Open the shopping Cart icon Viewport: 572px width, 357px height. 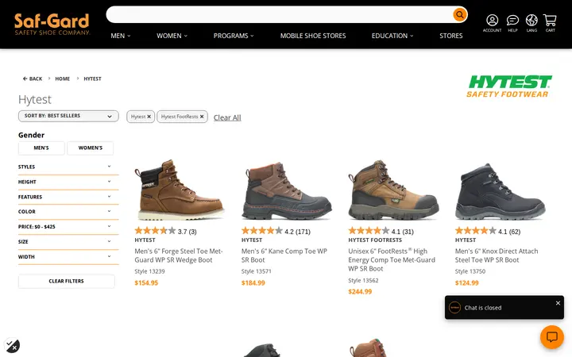(x=550, y=23)
